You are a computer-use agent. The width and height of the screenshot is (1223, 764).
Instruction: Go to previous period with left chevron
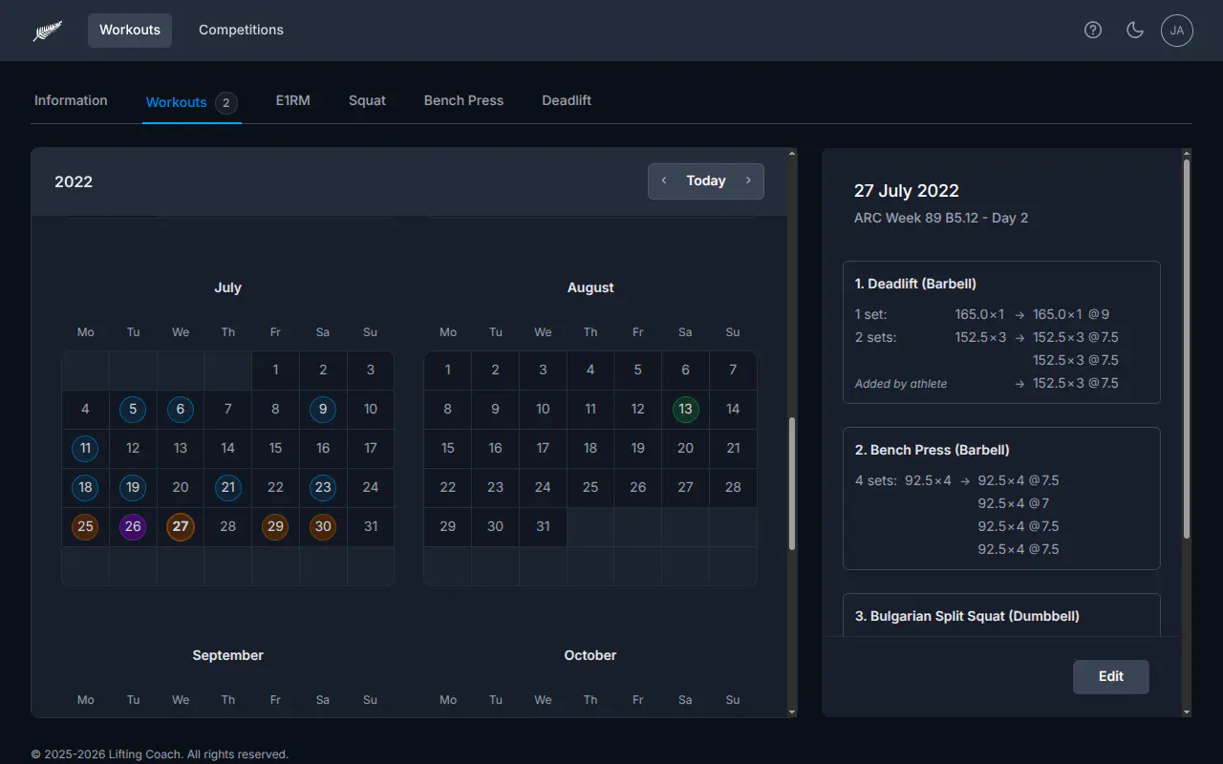coord(664,180)
